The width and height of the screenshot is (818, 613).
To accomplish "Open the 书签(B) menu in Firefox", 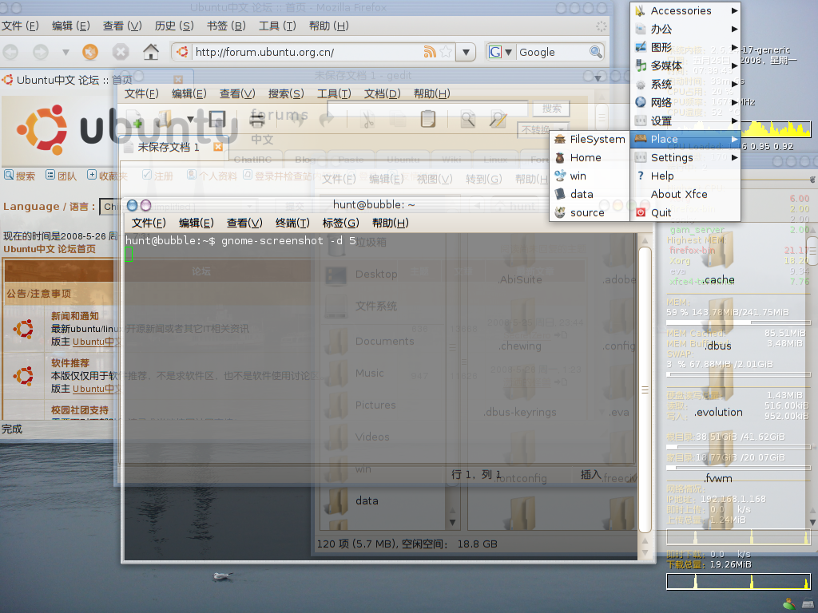I will pos(226,26).
